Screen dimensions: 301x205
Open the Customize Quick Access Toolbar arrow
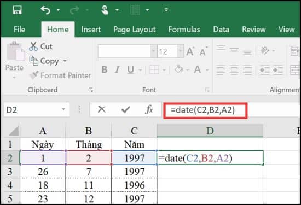[x=166, y=10]
